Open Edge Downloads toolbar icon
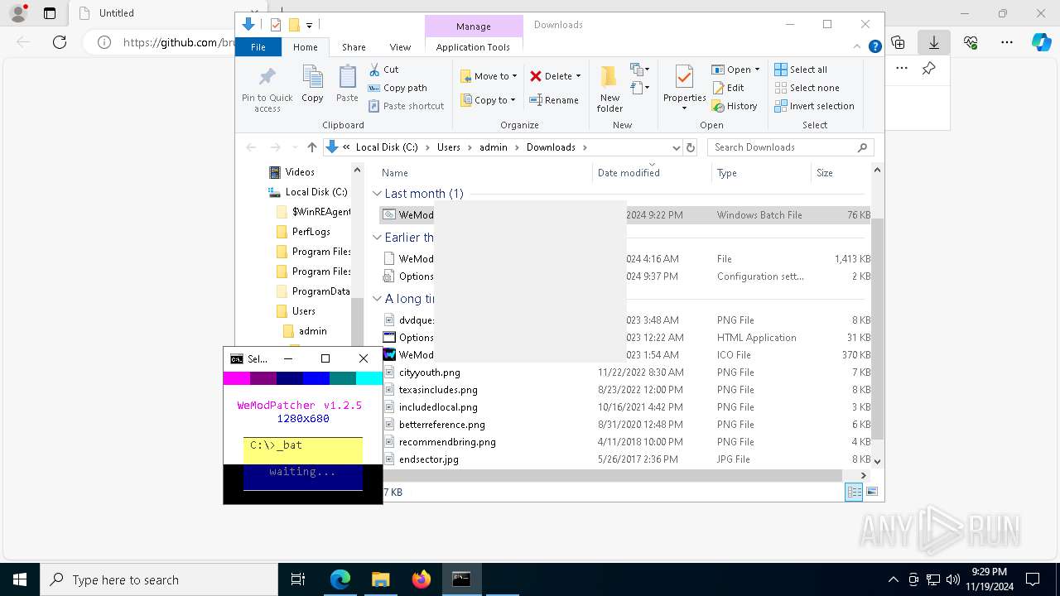 pos(934,42)
